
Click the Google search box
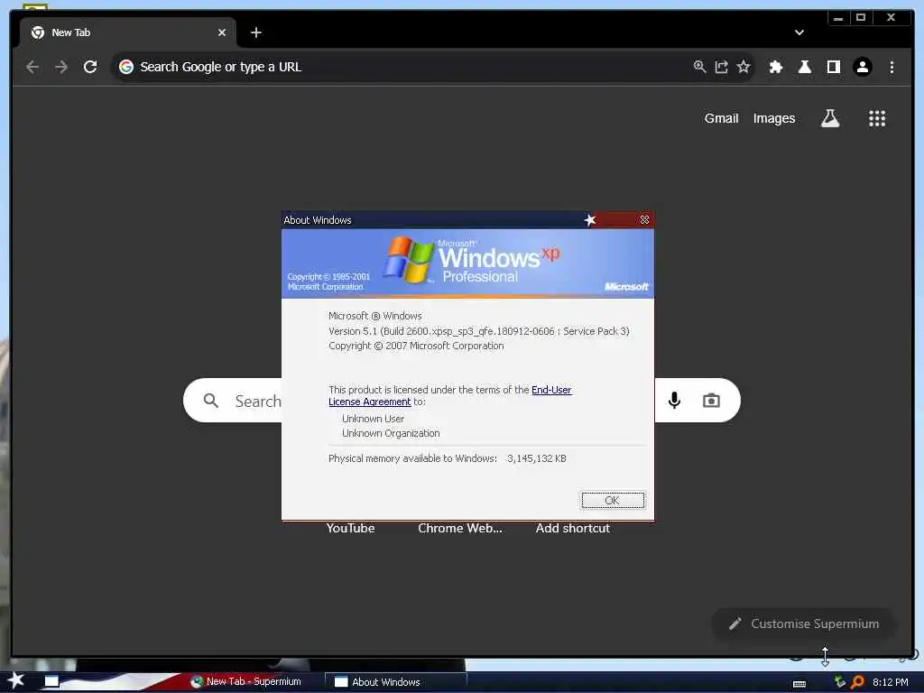(461, 401)
